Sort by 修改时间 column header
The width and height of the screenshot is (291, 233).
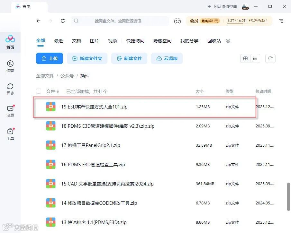(263, 91)
